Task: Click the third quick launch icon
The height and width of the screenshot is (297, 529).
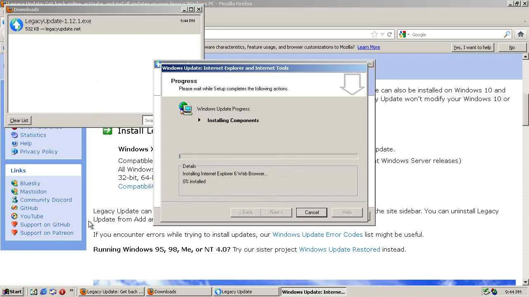Action: coord(53,292)
